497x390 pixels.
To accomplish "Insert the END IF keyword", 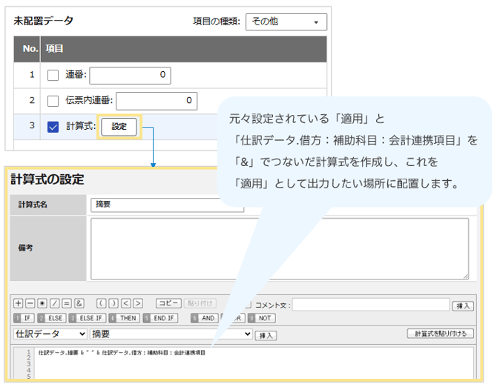I will 160,318.
